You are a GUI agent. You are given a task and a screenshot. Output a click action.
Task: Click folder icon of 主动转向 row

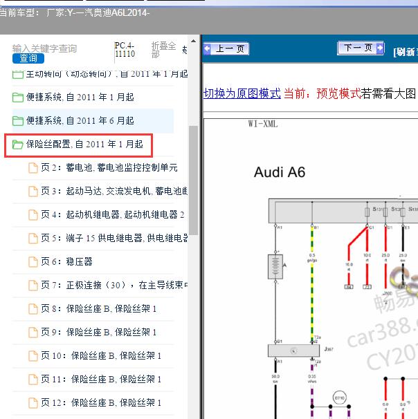coord(18,75)
